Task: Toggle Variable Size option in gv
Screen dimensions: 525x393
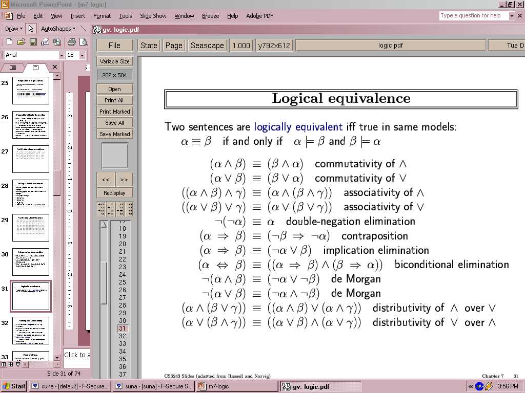Action: point(115,61)
